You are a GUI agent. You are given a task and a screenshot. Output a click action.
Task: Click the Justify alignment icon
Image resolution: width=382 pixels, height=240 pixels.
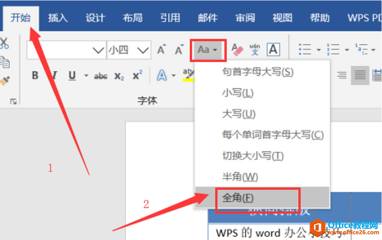pos(360,75)
